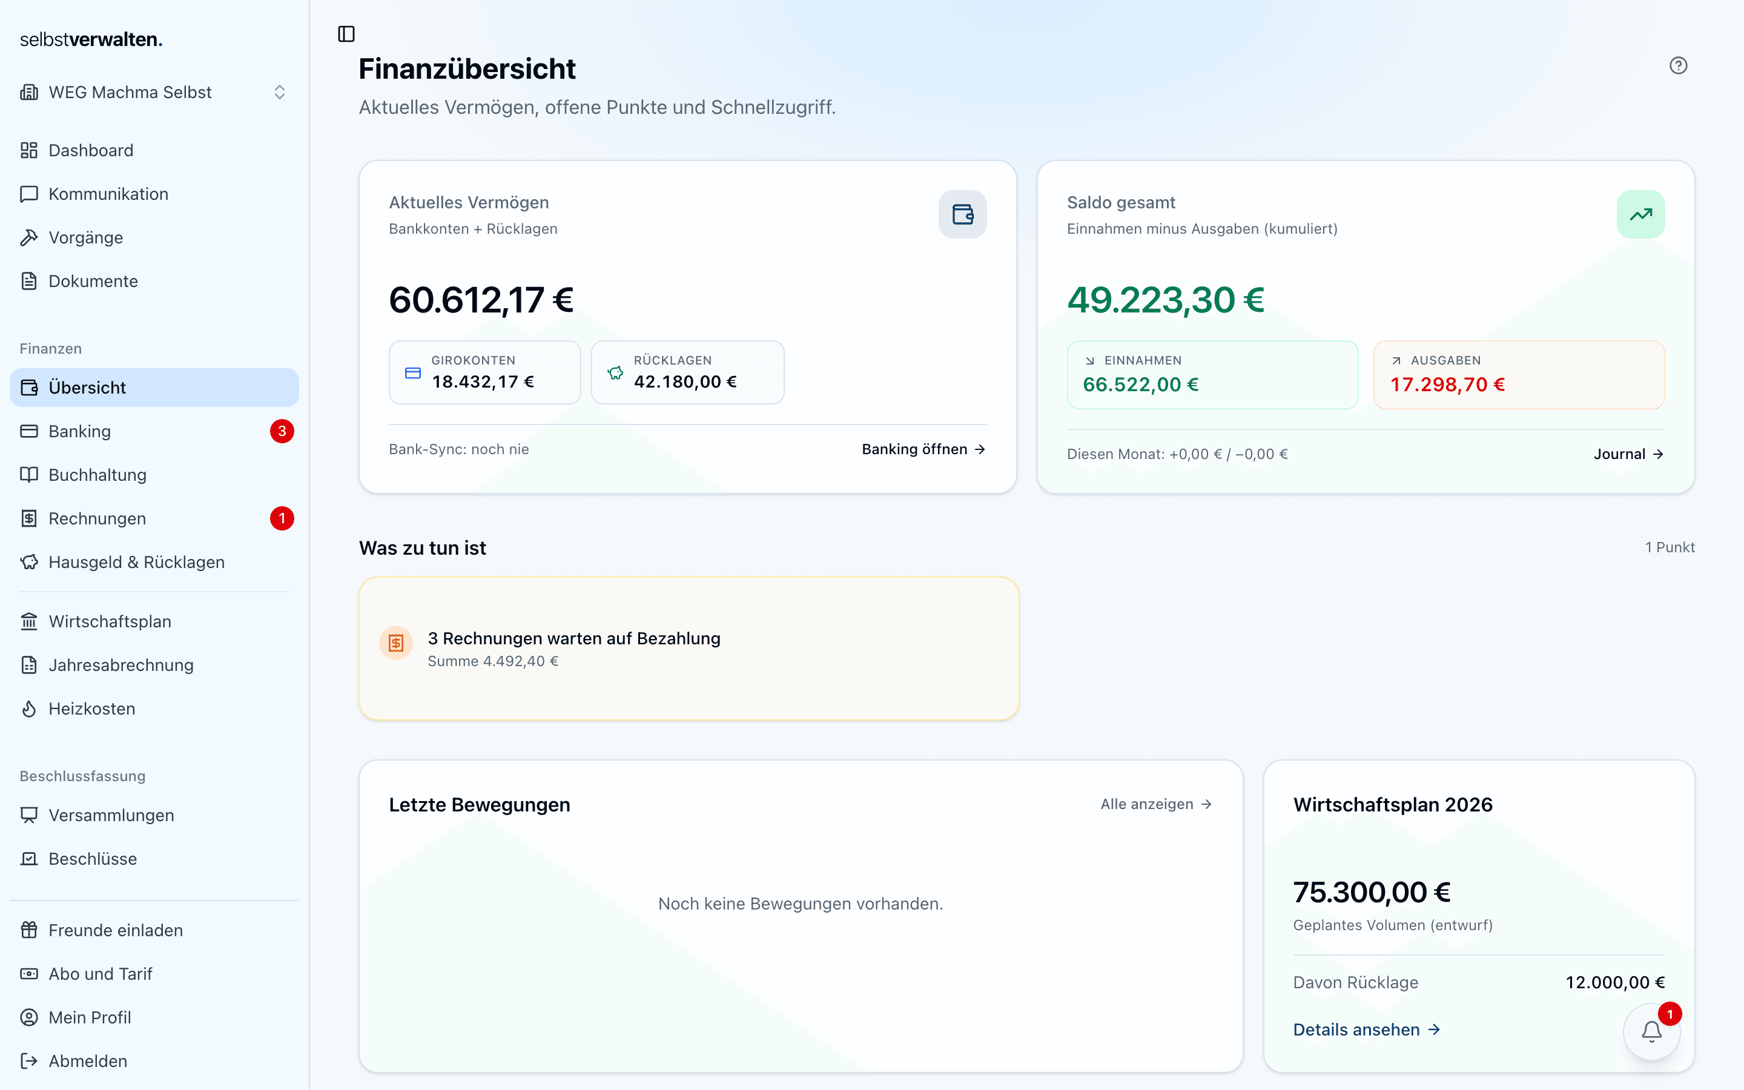
Task: Click the Bank-Sync: noch nie text
Action: [459, 449]
